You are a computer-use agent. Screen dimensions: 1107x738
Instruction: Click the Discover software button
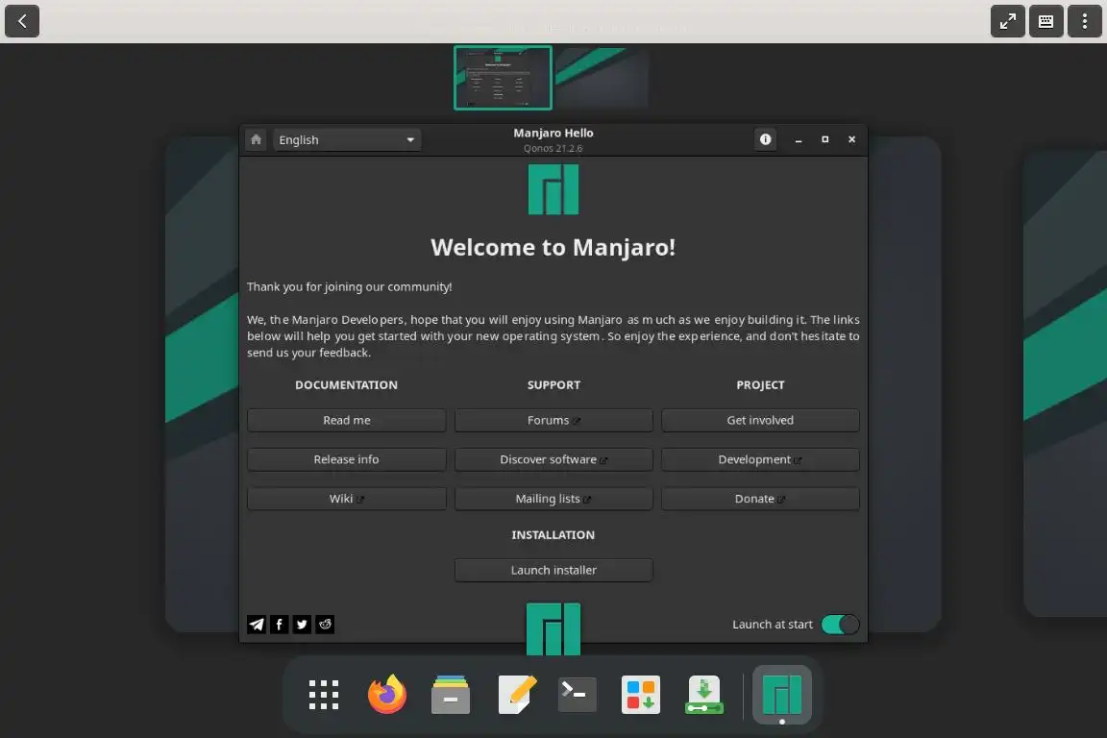(553, 459)
